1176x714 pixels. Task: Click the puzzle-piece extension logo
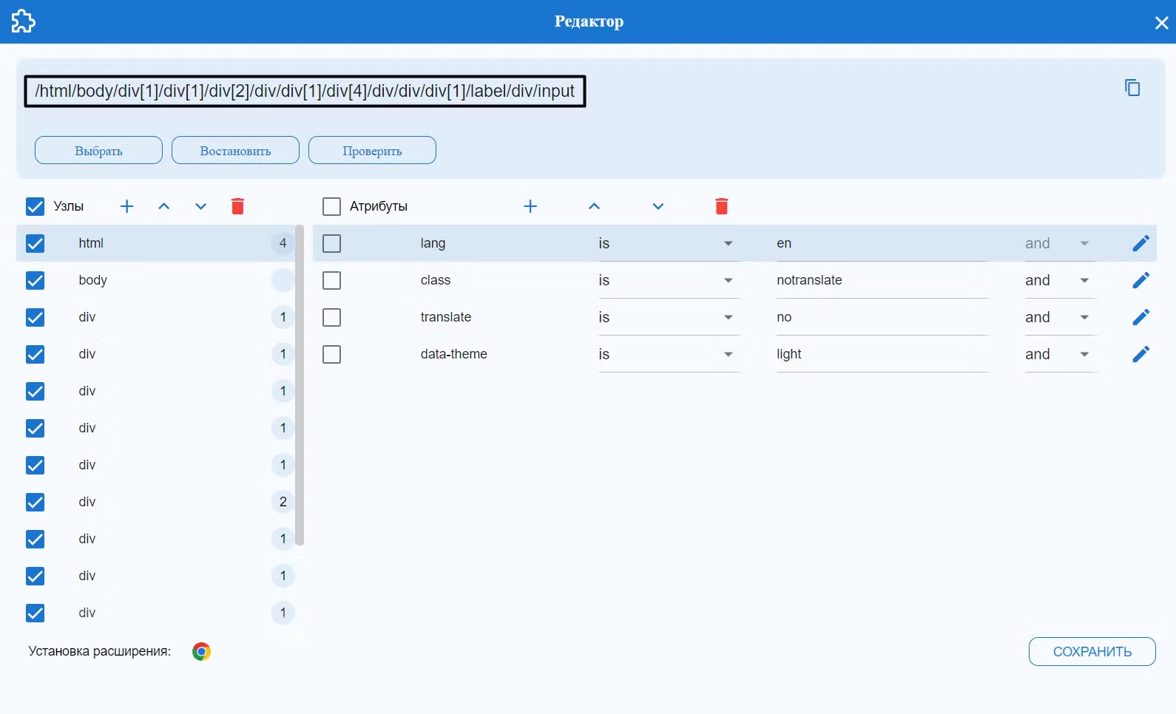[23, 21]
